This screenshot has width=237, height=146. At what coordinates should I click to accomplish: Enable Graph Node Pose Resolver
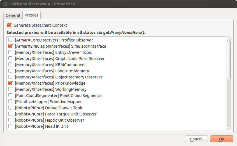[10, 58]
